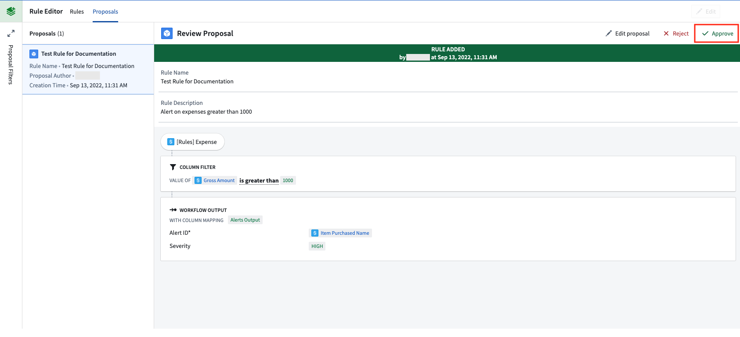Click the Item Purchased Name dollar icon

coord(315,233)
